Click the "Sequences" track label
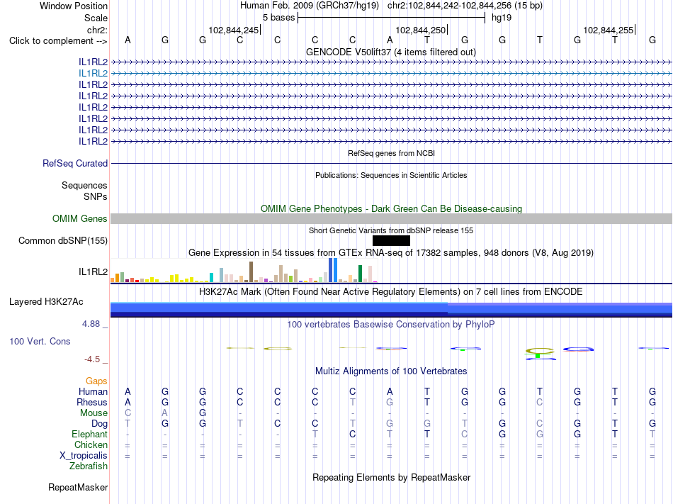This screenshot has height=504, width=673. (x=84, y=186)
